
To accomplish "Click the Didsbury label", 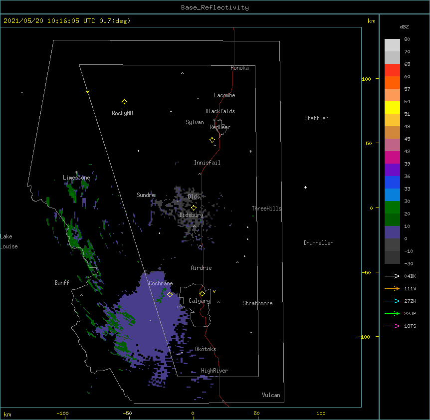I will [x=192, y=215].
